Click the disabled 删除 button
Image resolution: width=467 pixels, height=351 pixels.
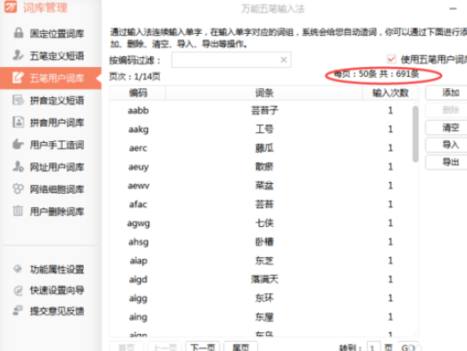446,110
